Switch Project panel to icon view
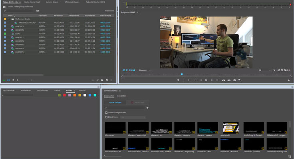 [13, 80]
